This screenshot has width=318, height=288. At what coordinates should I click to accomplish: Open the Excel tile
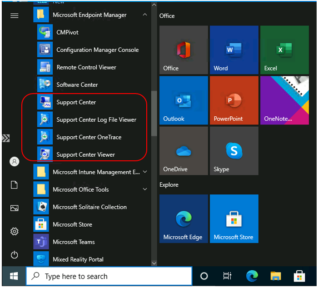point(284,50)
